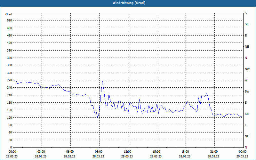Click the 00:00 label above the date 29.03.23

click(x=243, y=152)
